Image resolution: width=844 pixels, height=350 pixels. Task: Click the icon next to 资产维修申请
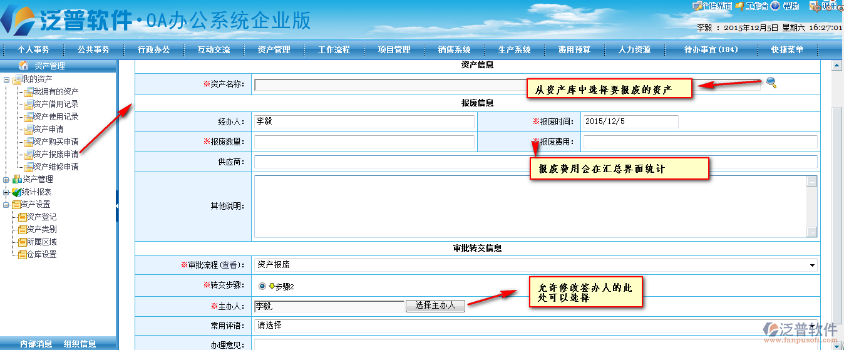[x=29, y=167]
